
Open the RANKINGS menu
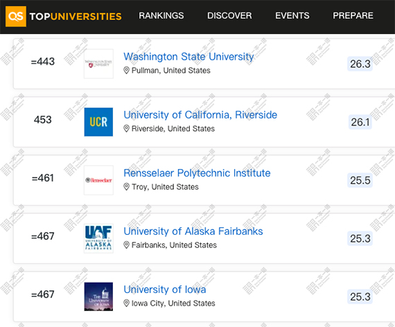(161, 16)
